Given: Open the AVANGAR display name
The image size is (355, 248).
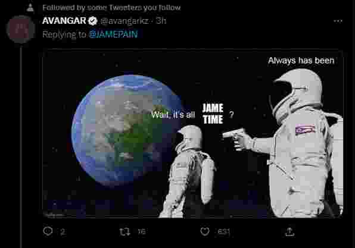Looking at the screenshot, I should pyautogui.click(x=64, y=21).
